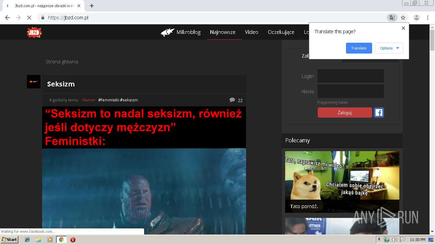Open the Oczekujące nav item
Viewport: 435px width, 244px height.
point(281,32)
